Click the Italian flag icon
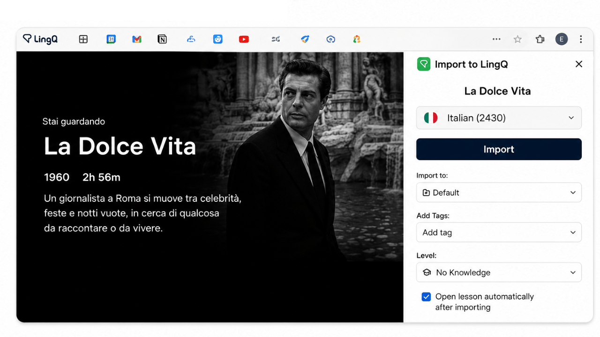Screen dimensions: 600x337 (431, 118)
